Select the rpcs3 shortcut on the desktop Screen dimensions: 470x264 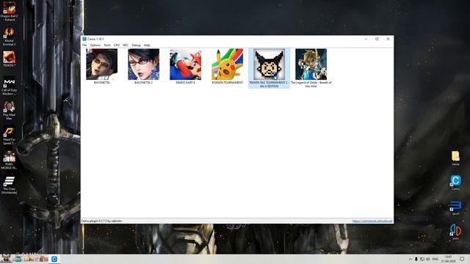(x=455, y=208)
